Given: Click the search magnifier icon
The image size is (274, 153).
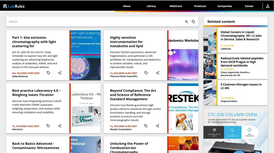Looking at the screenshot, I should click(187, 22).
